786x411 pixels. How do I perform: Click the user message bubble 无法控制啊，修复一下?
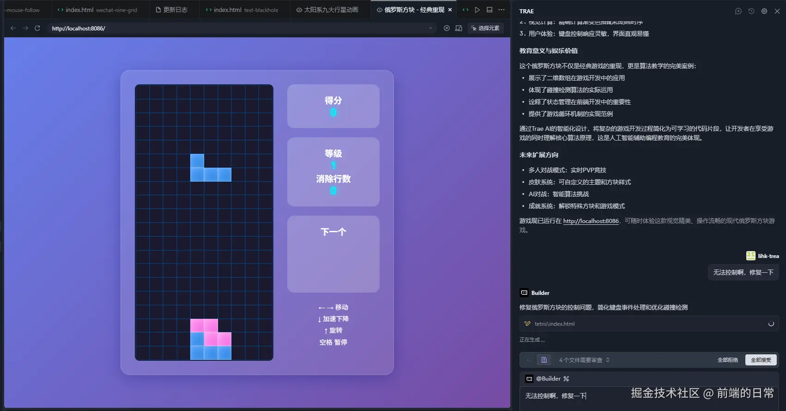(x=743, y=272)
